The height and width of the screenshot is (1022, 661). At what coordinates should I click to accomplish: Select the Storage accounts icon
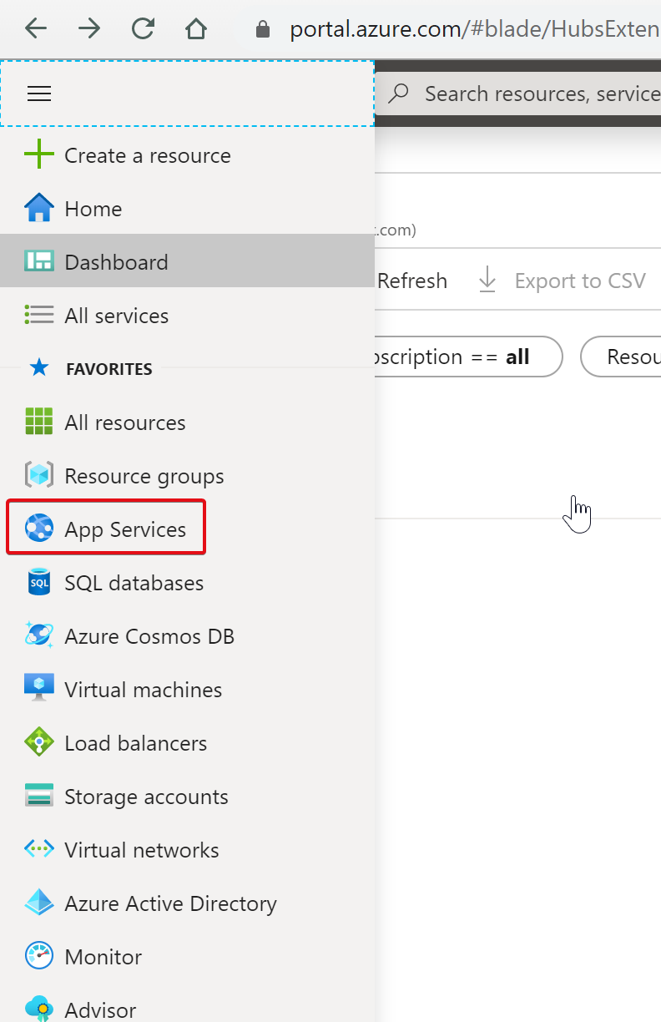tap(39, 797)
